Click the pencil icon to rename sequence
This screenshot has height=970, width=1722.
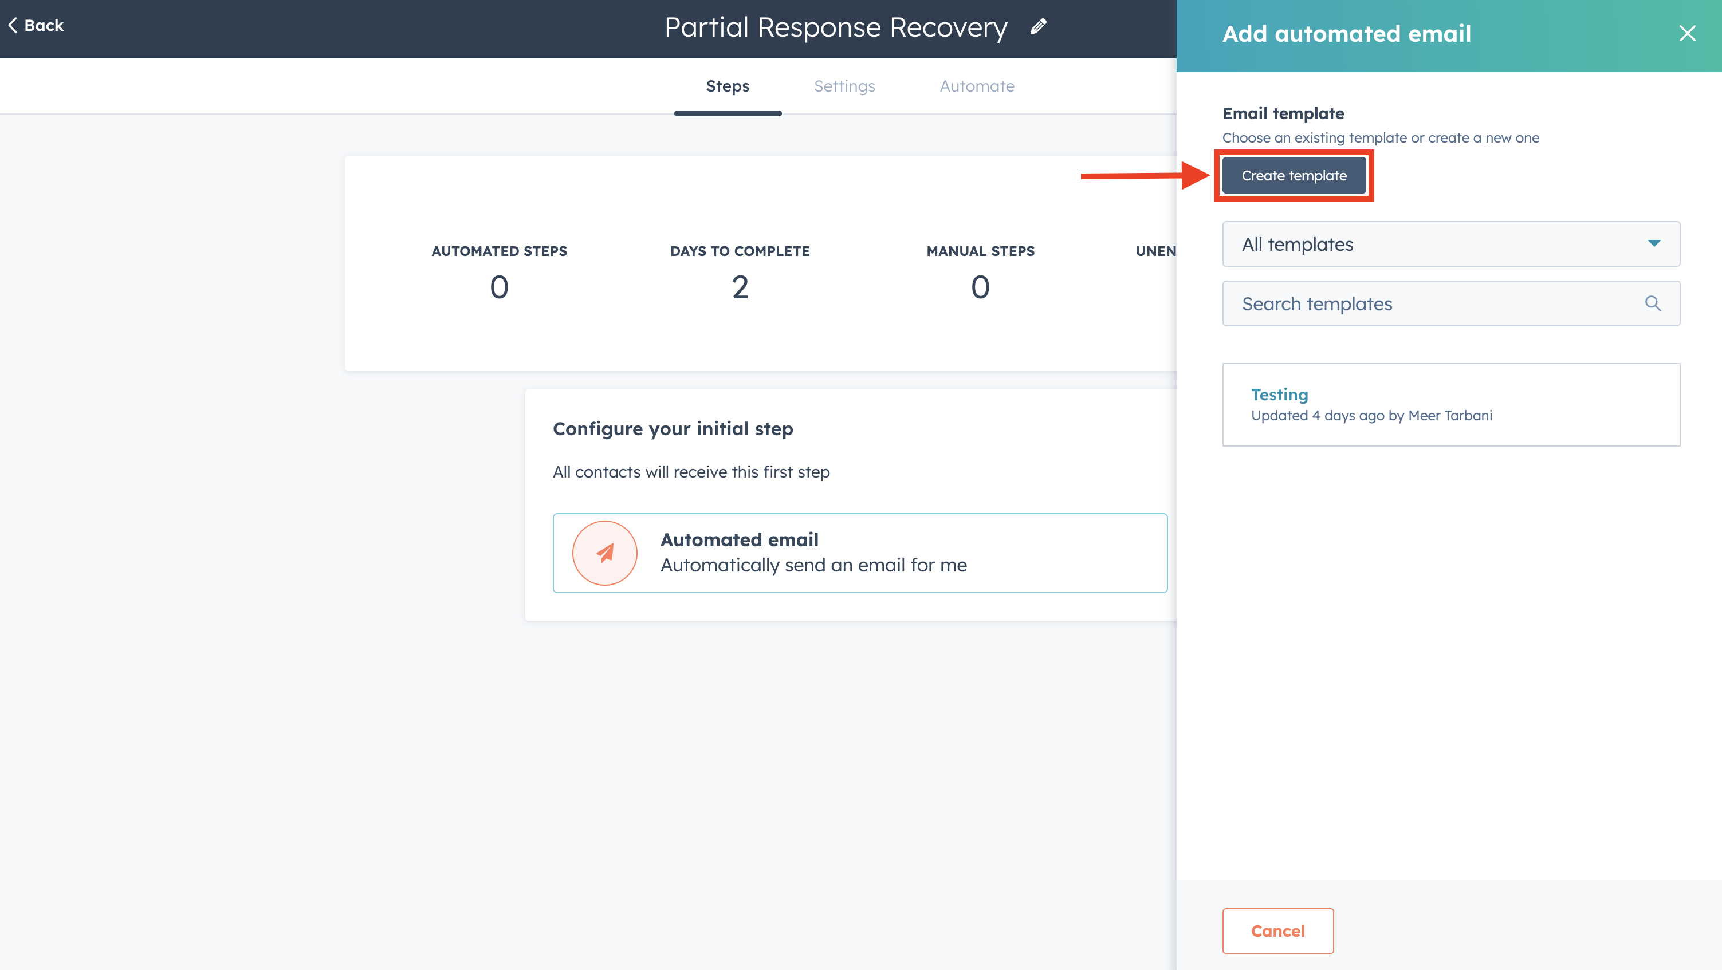coord(1038,27)
